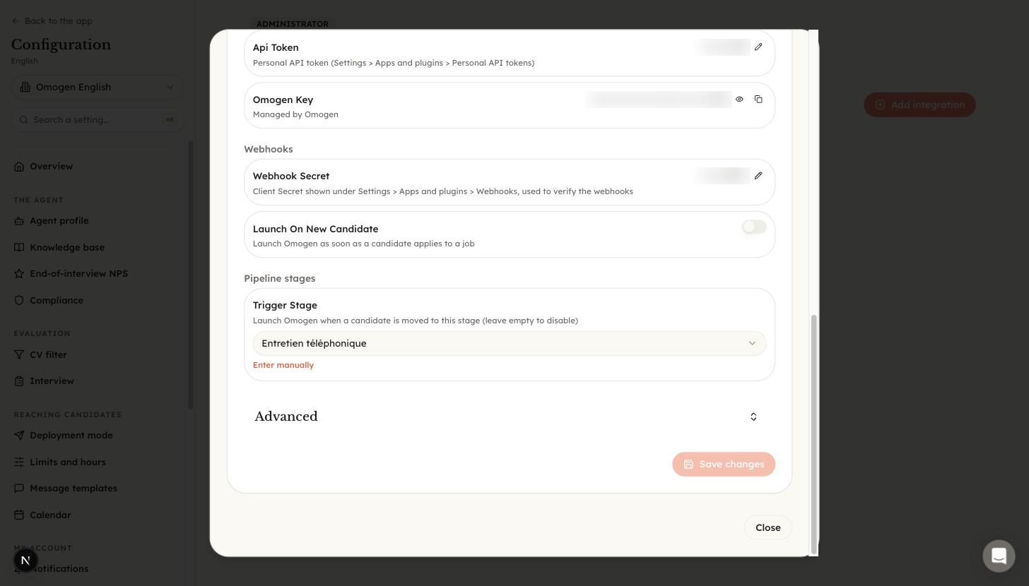Click the Add integration button
Image resolution: width=1029 pixels, height=586 pixels.
click(919, 104)
